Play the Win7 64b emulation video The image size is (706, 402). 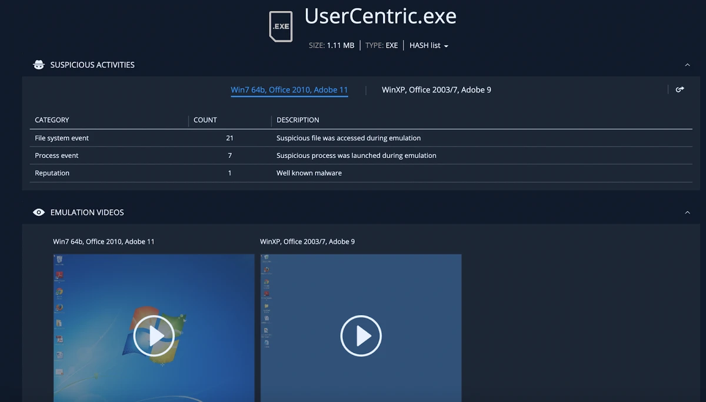[154, 336]
